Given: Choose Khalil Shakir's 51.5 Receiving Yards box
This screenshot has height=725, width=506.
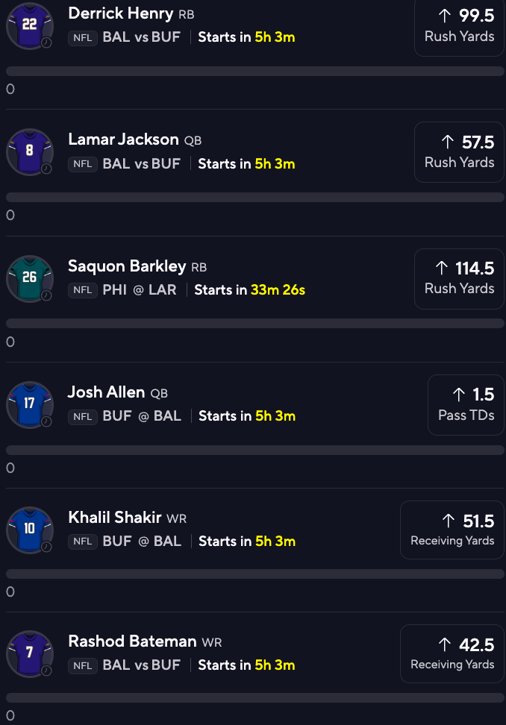Looking at the screenshot, I should pyautogui.click(x=452, y=530).
